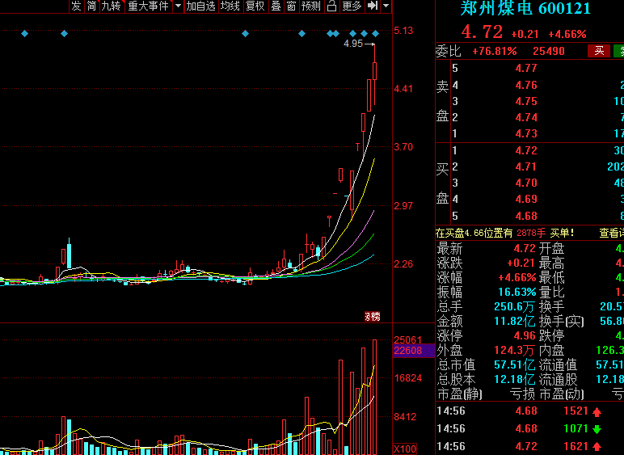
Task: Click the red up arrow beside 1521 trade
Action: (597, 411)
